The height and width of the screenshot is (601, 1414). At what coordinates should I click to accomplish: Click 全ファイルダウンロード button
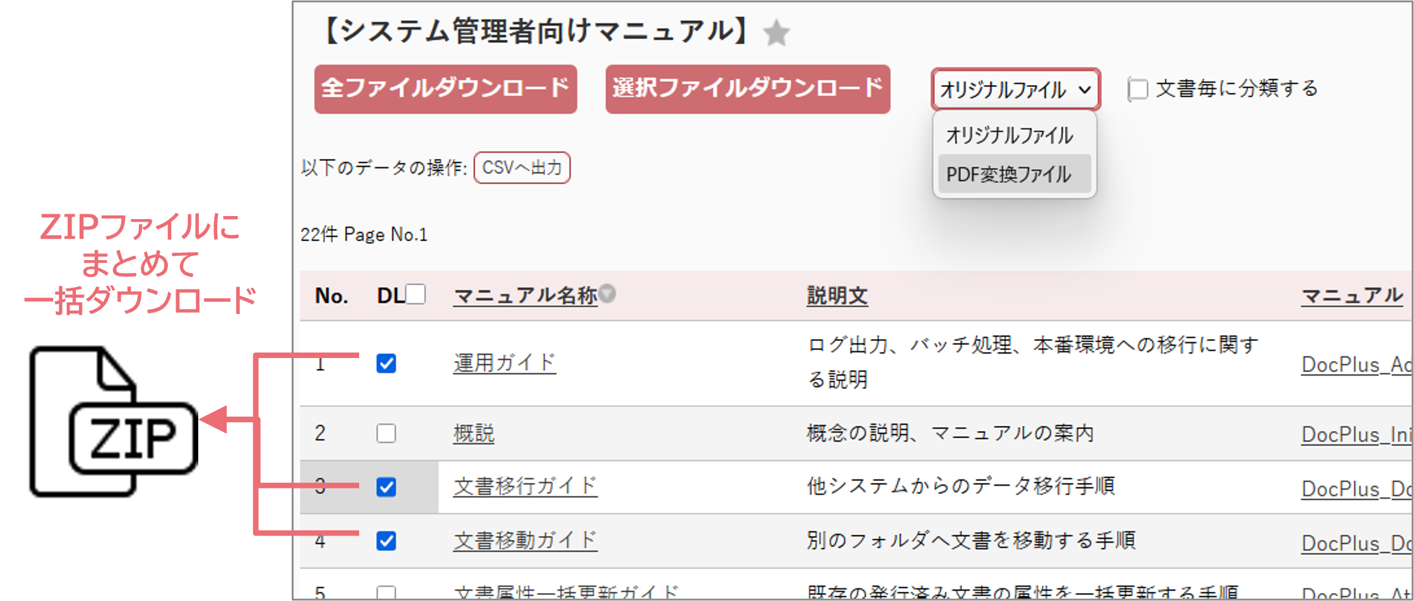(445, 89)
